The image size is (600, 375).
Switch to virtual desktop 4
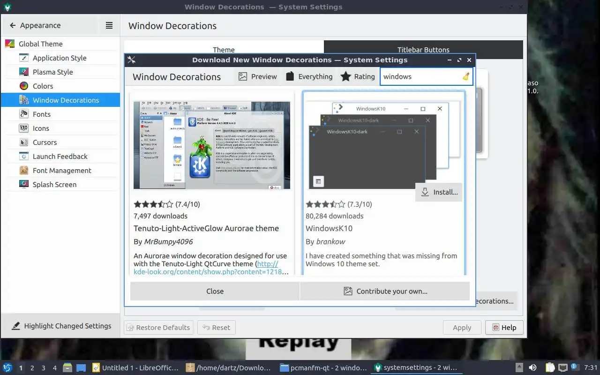(55, 368)
